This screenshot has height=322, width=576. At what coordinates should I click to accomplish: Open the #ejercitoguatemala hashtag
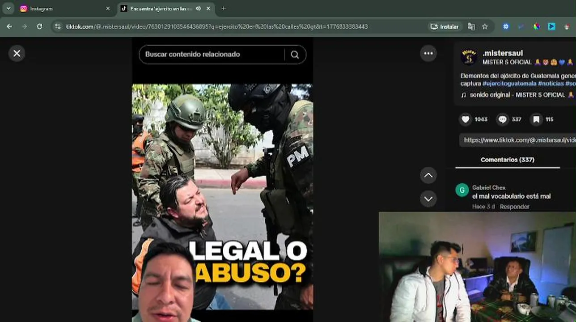click(x=509, y=84)
